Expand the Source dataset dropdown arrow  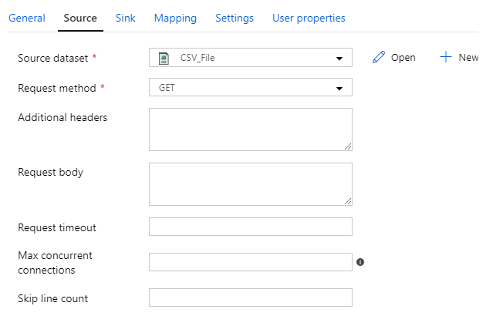click(x=339, y=58)
